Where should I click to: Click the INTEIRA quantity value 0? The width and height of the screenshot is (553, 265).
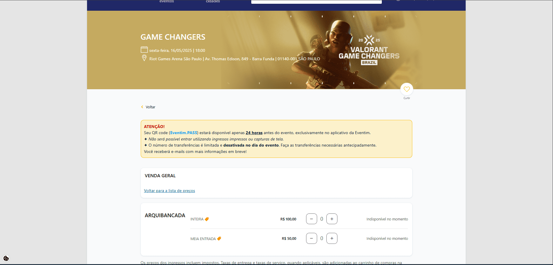(x=321, y=219)
